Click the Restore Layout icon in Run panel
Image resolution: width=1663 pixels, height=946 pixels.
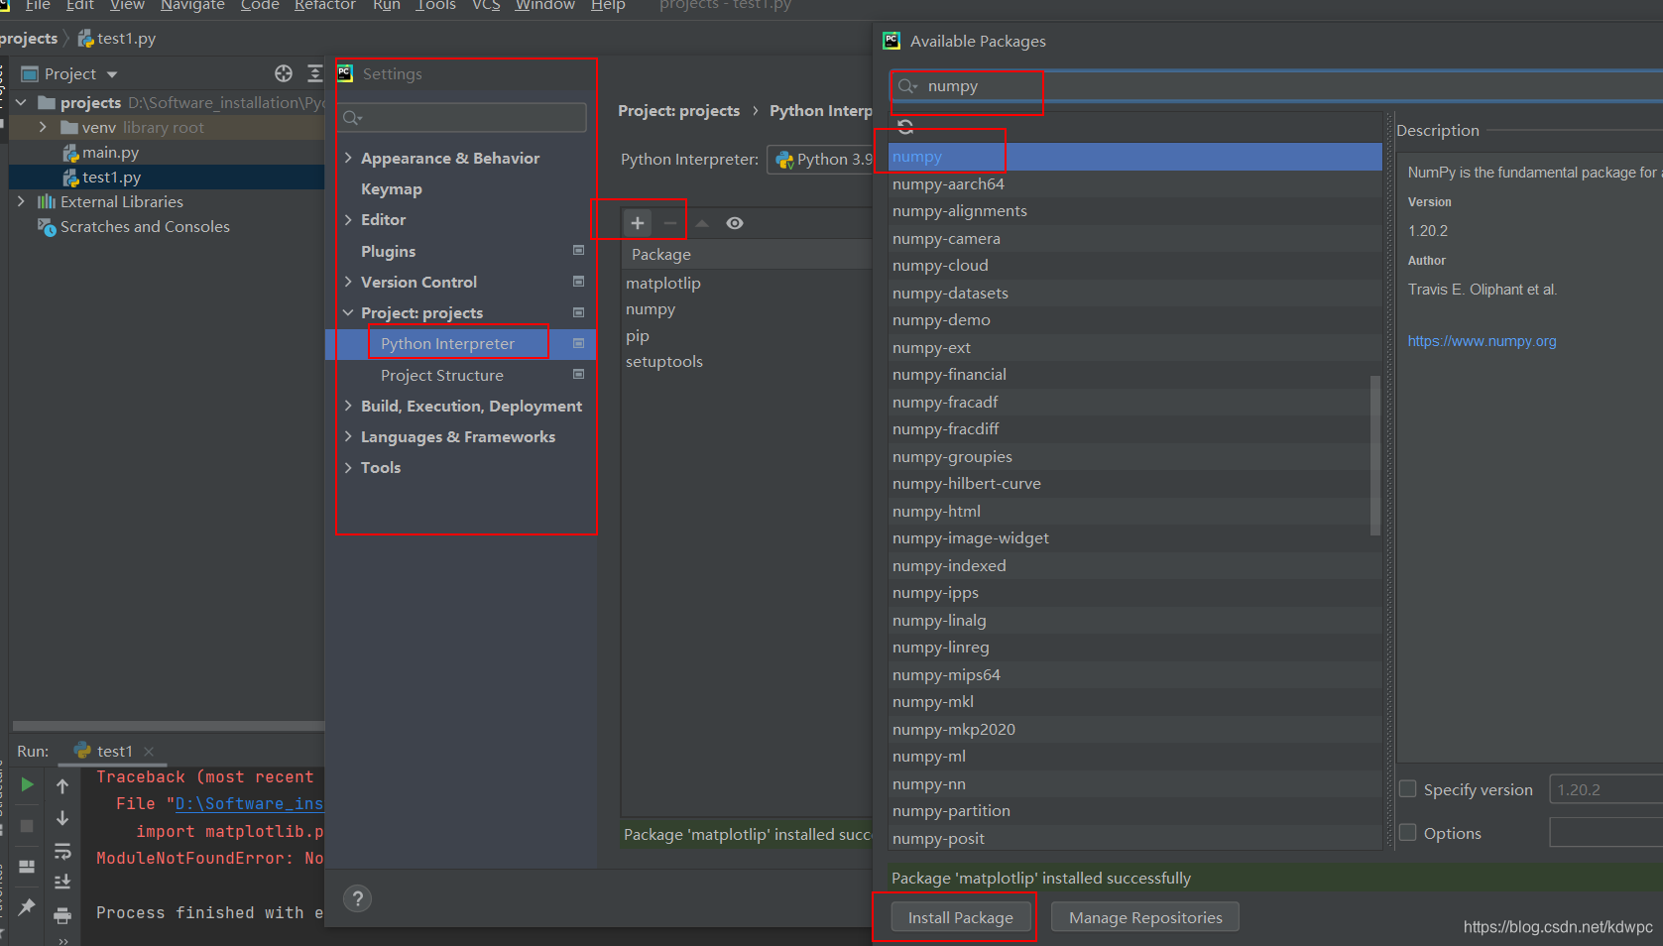[x=27, y=867]
